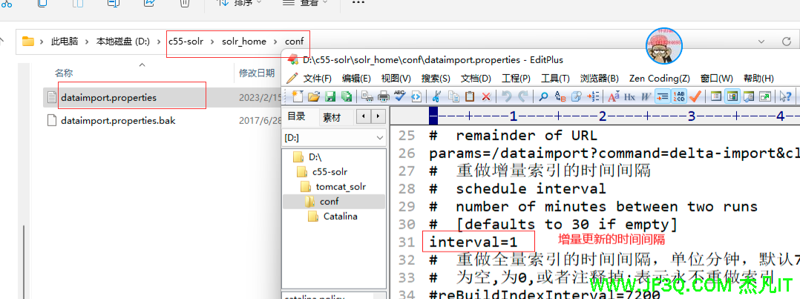Image resolution: width=800 pixels, height=299 pixels.
Task: Click the scissors Cut icon
Action: (436, 96)
